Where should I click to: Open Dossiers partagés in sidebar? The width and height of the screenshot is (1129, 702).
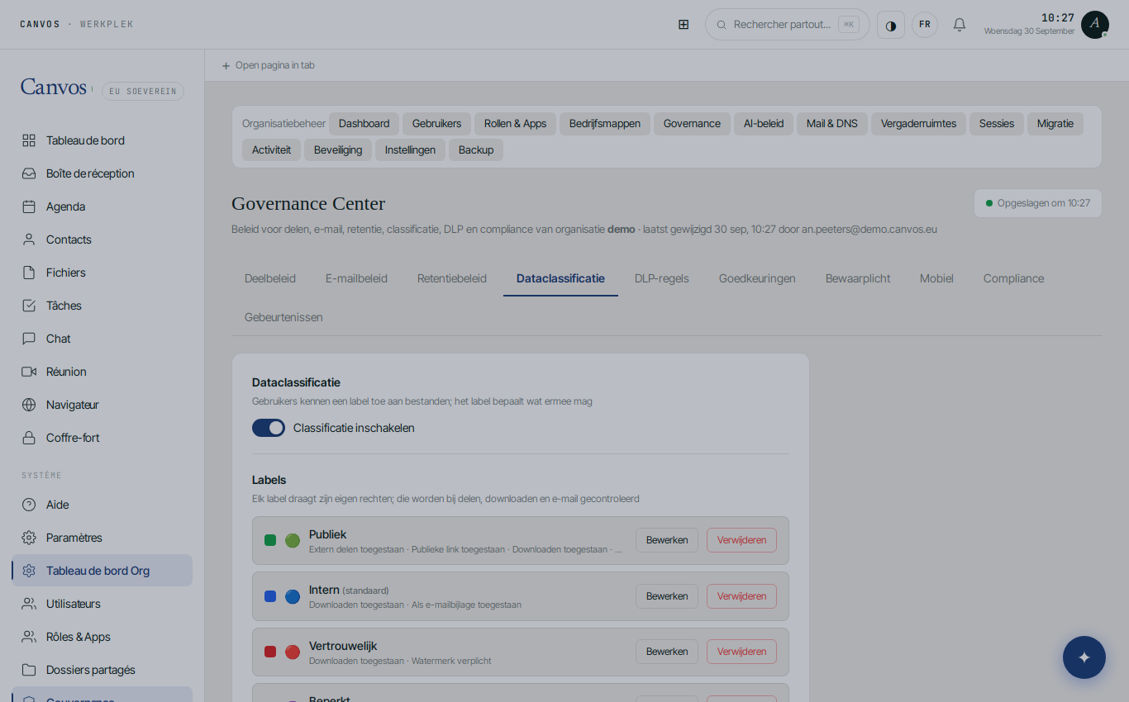(102, 670)
